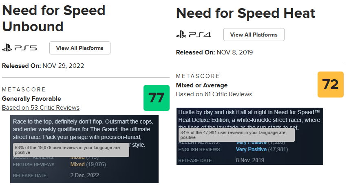The height and width of the screenshot is (193, 351).
Task: Click the Mixed or Average rating text
Action: 202,85
